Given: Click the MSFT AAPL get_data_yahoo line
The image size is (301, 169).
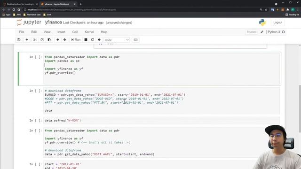Looking at the screenshot, I should click(x=99, y=154).
